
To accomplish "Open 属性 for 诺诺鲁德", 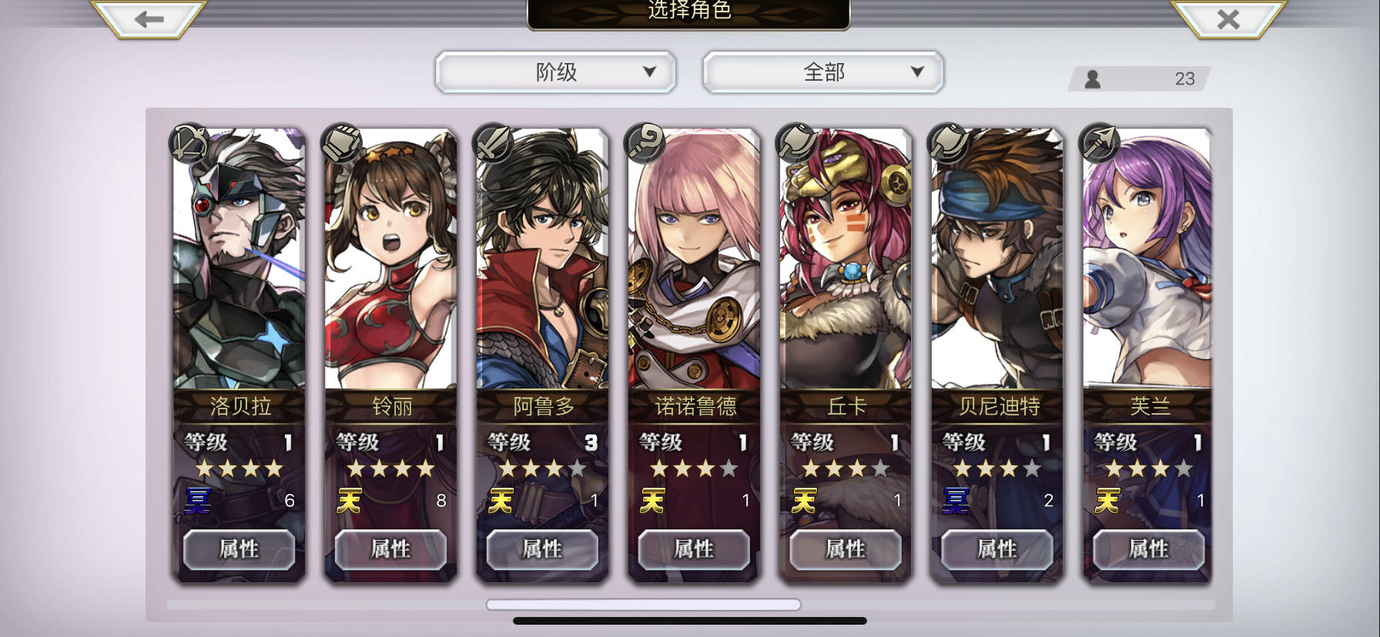I will tap(694, 549).
